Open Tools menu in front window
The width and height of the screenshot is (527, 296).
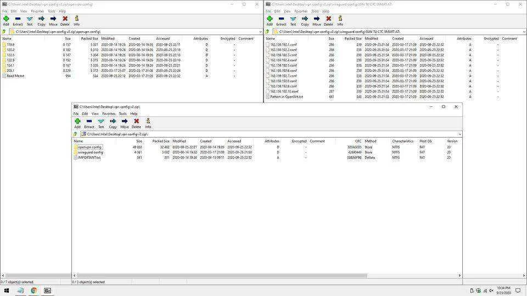click(x=122, y=114)
